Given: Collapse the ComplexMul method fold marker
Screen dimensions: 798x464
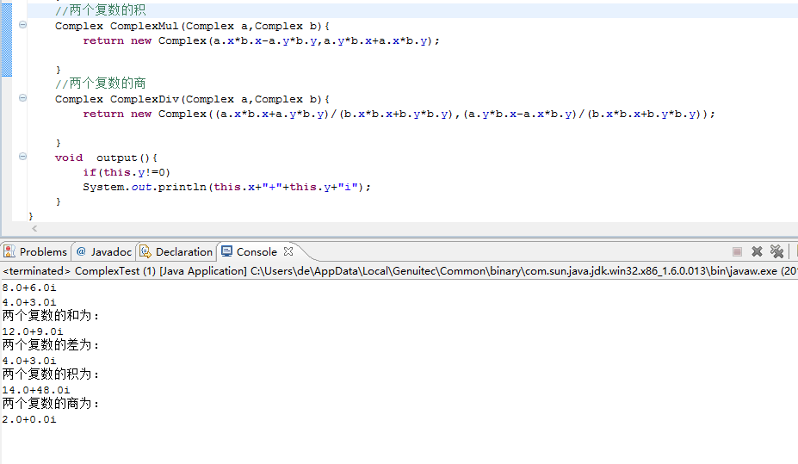Looking at the screenshot, I should click(x=22, y=25).
